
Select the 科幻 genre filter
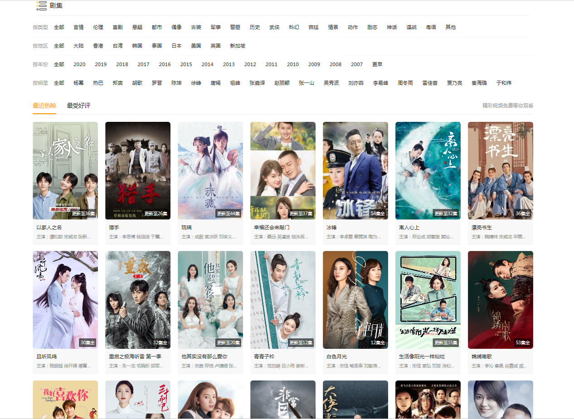click(294, 27)
